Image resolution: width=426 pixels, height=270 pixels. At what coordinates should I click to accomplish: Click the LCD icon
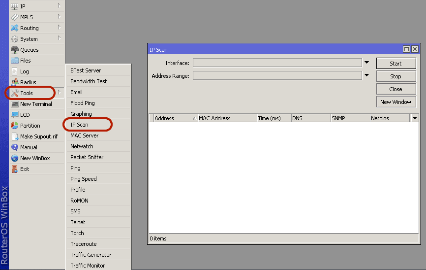(14, 115)
